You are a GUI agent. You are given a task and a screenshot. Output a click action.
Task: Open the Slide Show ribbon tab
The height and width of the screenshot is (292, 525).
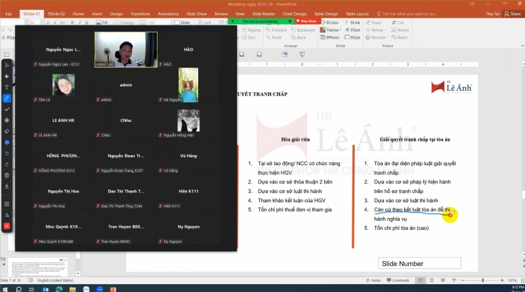click(197, 13)
